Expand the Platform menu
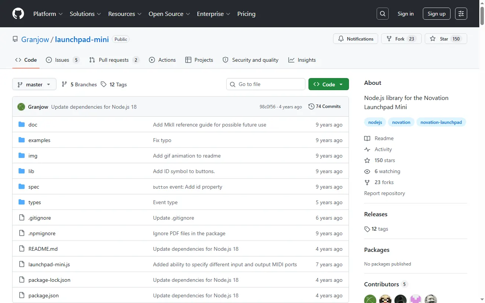The height and width of the screenshot is (303, 485). click(48, 14)
